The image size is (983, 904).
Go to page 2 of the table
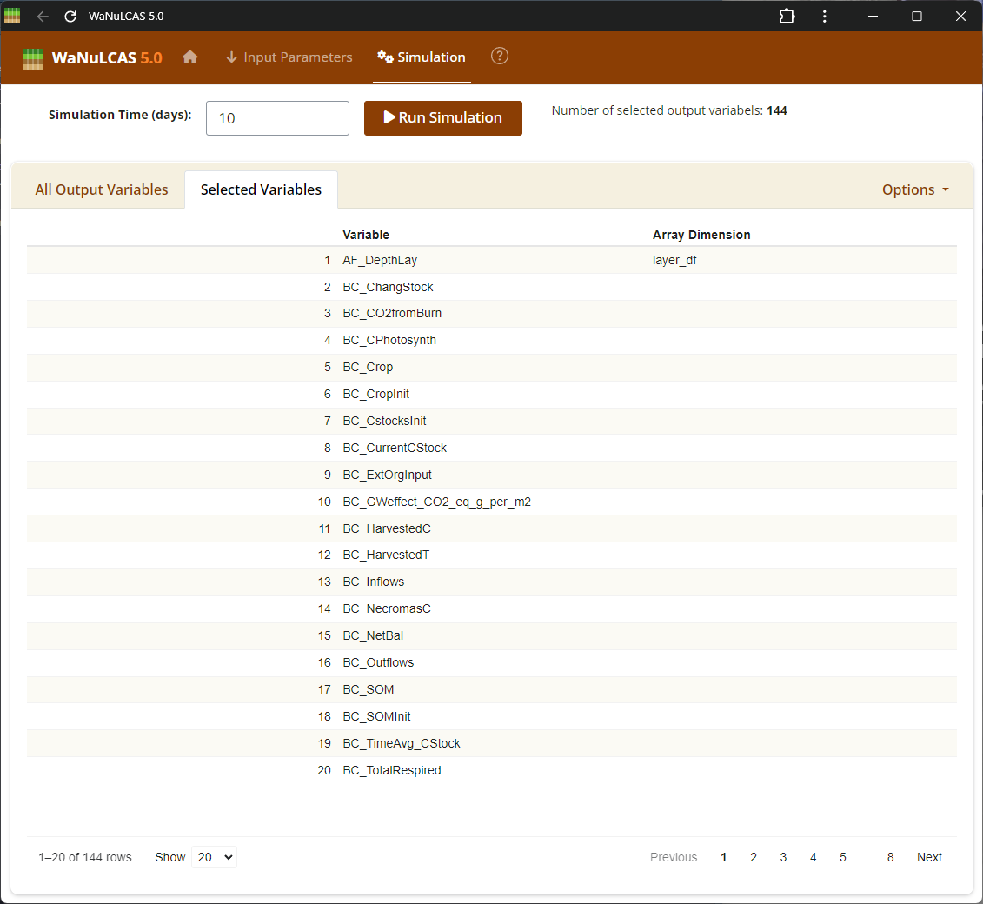[754, 857]
